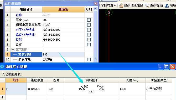Edit 垂直分布钢筋 value cell
This screenshot has height=100, width=176.
tap(63, 35)
